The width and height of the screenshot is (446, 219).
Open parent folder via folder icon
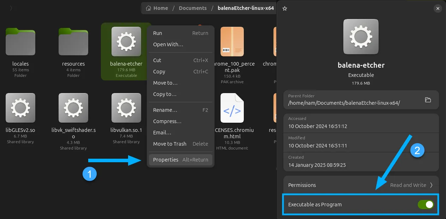(428, 100)
